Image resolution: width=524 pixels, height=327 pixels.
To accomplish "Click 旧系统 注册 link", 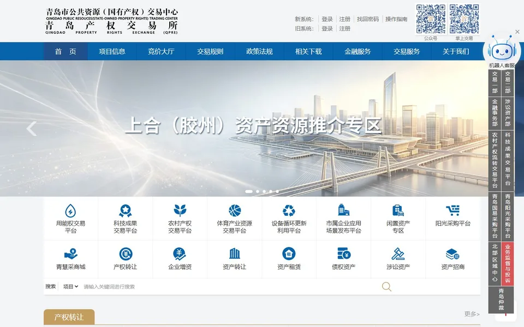I will (x=345, y=29).
